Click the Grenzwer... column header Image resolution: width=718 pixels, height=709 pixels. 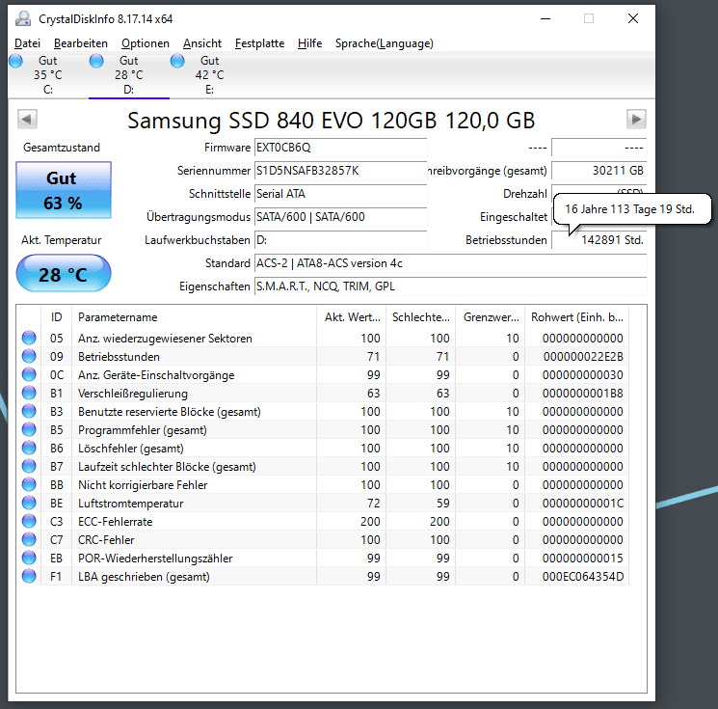click(x=491, y=317)
